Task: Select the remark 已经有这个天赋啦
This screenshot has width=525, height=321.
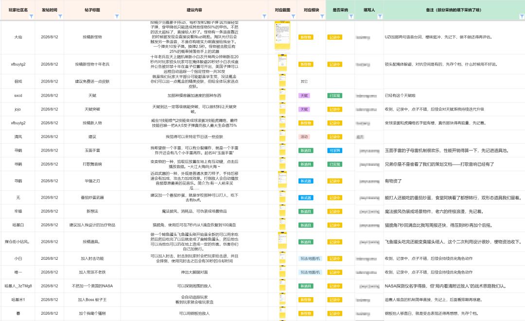Action: pyautogui.click(x=400, y=96)
